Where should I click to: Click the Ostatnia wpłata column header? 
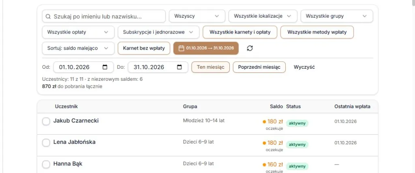352,106
